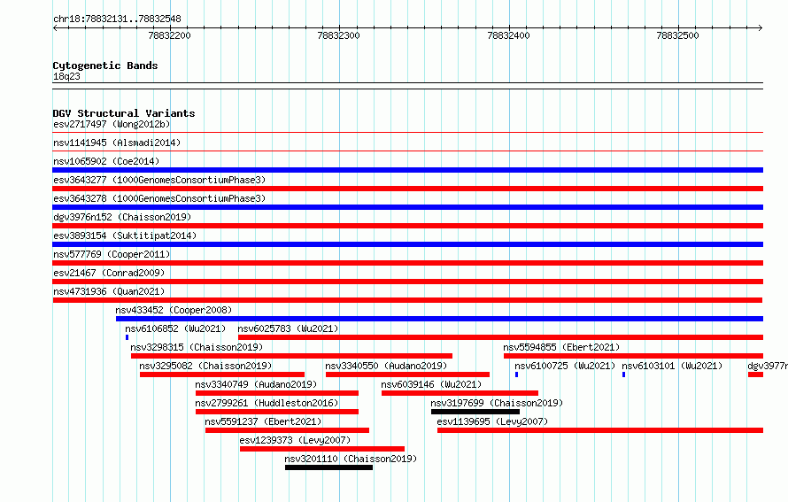
Task: Click the small blue marker under nsv6103101
Action: (x=623, y=375)
